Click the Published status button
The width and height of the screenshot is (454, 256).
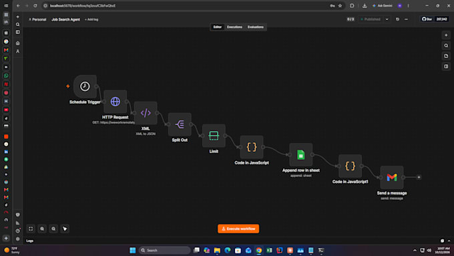(x=371, y=19)
